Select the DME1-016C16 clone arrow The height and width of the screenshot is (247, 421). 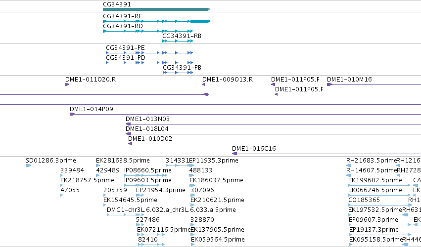point(234,154)
